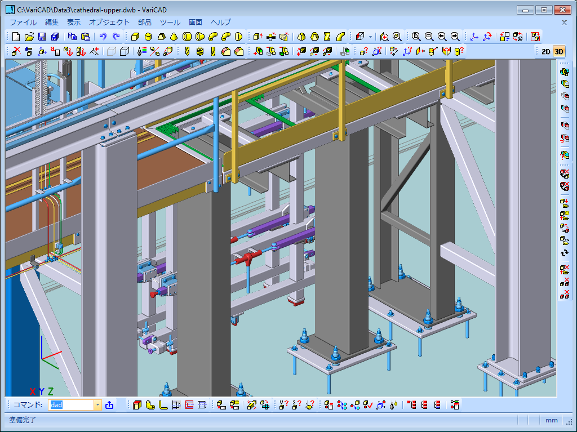
Task: Open the ツール menu
Action: coord(170,23)
